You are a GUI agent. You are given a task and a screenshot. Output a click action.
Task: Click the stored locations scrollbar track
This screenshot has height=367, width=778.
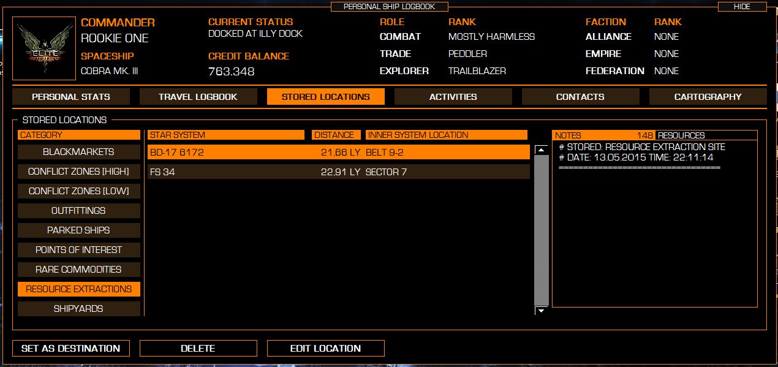click(x=540, y=230)
